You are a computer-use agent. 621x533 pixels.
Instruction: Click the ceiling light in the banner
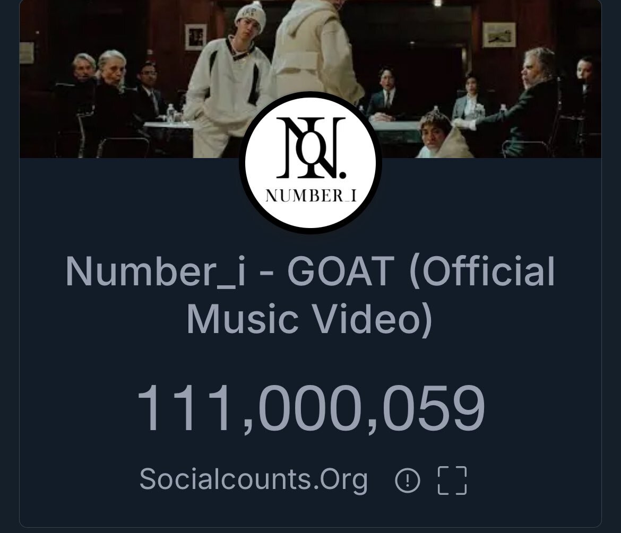coord(438,3)
